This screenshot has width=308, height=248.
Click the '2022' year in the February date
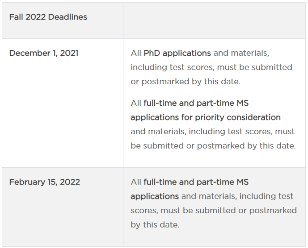[70, 182]
